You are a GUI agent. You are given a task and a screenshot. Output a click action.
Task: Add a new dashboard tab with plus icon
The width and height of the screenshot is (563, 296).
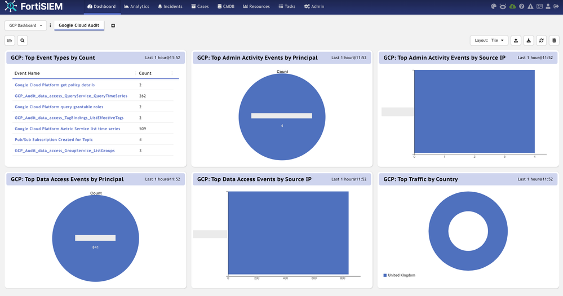pos(113,25)
